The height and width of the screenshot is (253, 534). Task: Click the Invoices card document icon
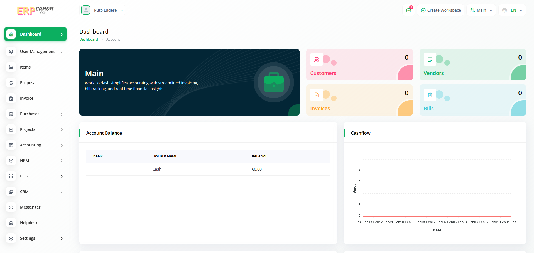317,95
